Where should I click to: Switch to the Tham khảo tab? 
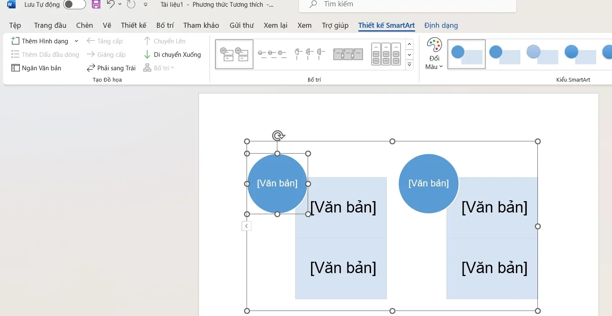[x=201, y=25]
